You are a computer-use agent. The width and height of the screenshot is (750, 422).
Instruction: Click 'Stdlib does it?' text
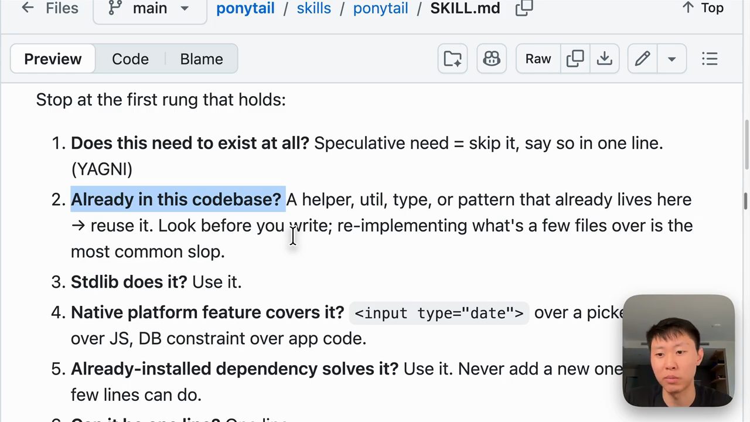[x=129, y=282]
